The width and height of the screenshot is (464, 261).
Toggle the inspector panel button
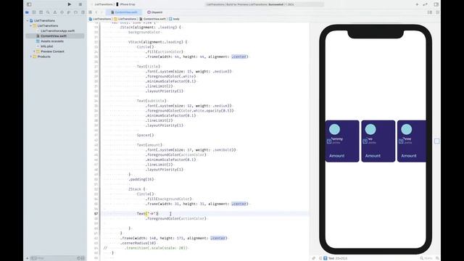(x=436, y=4)
